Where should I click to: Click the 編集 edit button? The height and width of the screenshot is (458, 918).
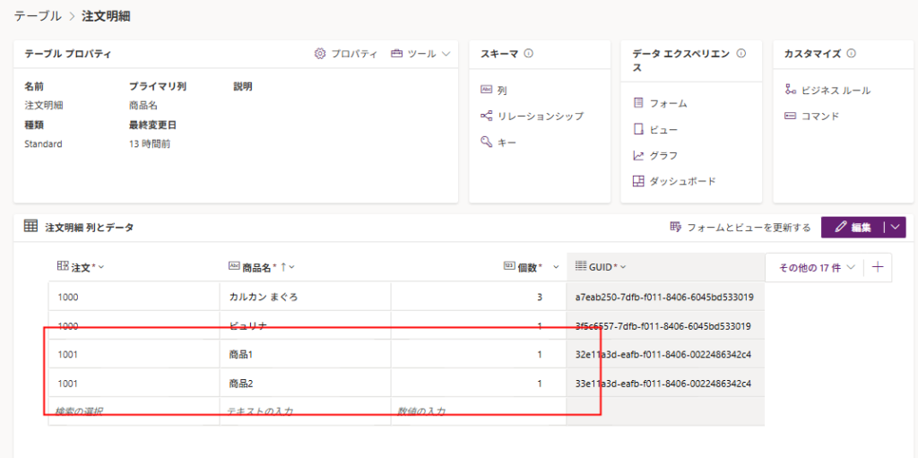(852, 228)
